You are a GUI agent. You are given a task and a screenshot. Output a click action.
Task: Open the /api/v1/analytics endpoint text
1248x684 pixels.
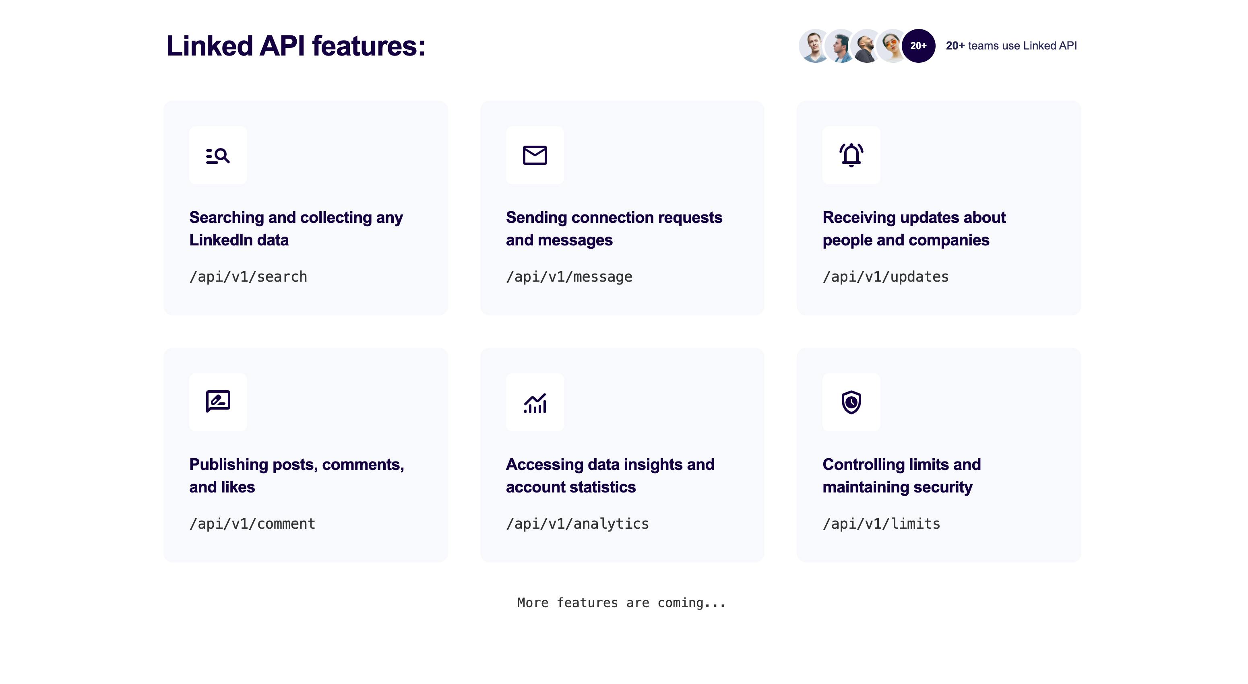[577, 523]
